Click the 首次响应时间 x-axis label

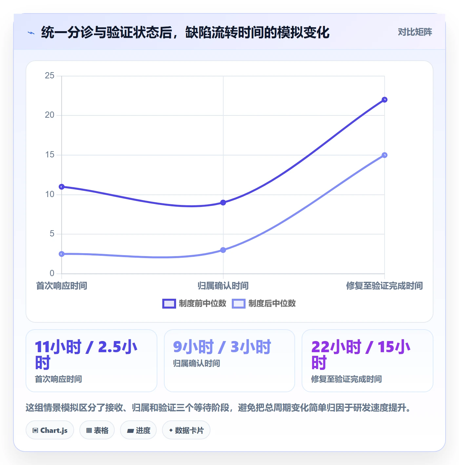(x=62, y=286)
